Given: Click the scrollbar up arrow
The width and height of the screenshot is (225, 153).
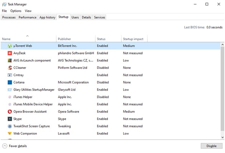Looking at the screenshot, I should pos(222,45).
